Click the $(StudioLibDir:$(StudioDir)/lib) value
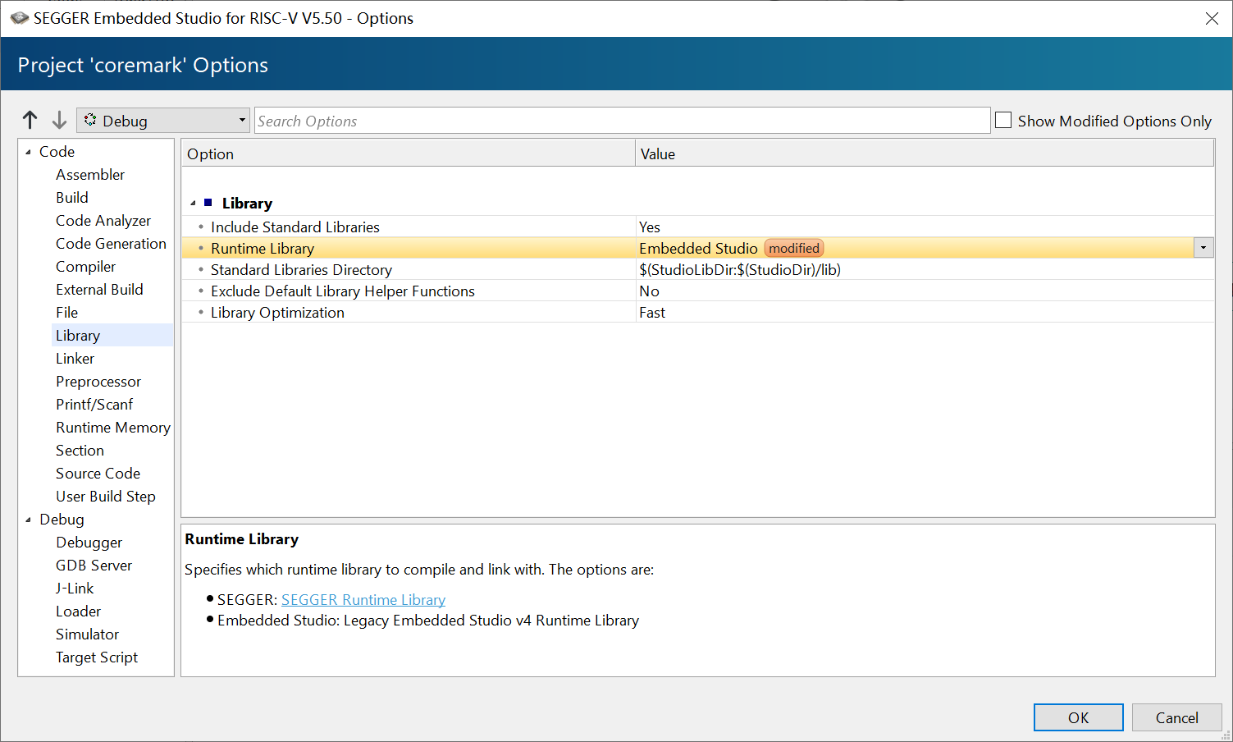This screenshot has width=1233, height=742. click(740, 269)
